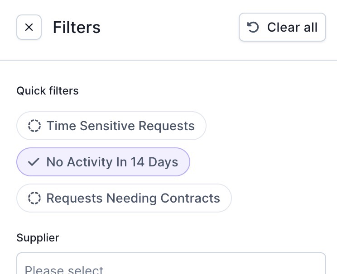Click the 'Clear all' text label
Screen dimensions: 337x274
(292, 27)
